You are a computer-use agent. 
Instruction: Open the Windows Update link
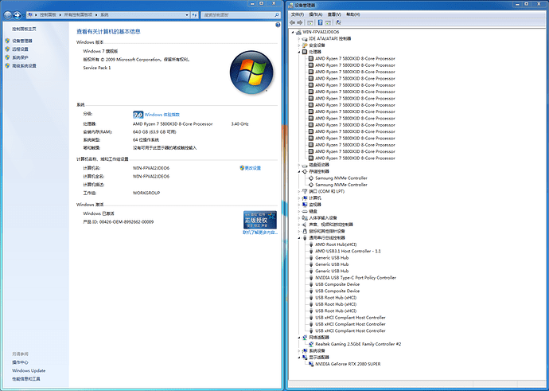29,370
